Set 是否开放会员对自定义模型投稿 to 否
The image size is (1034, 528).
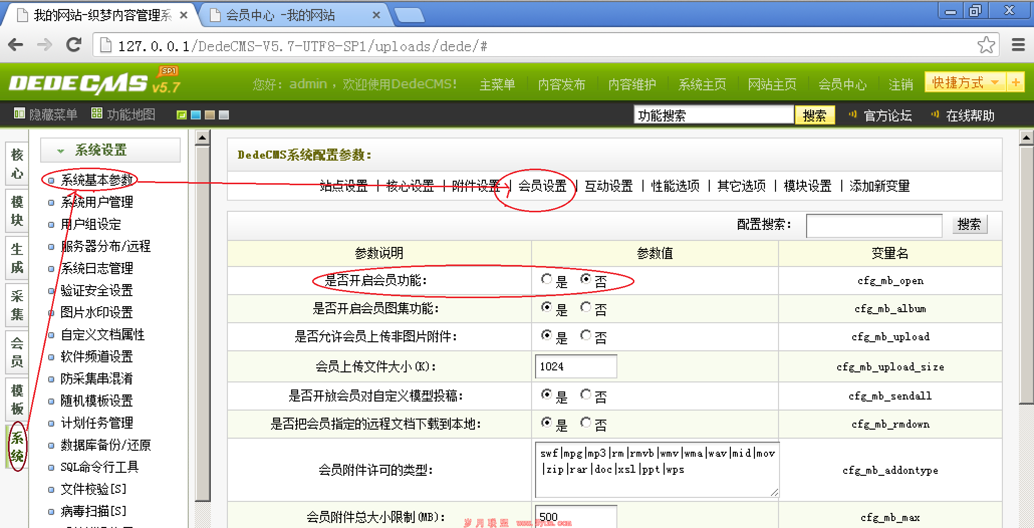(586, 394)
